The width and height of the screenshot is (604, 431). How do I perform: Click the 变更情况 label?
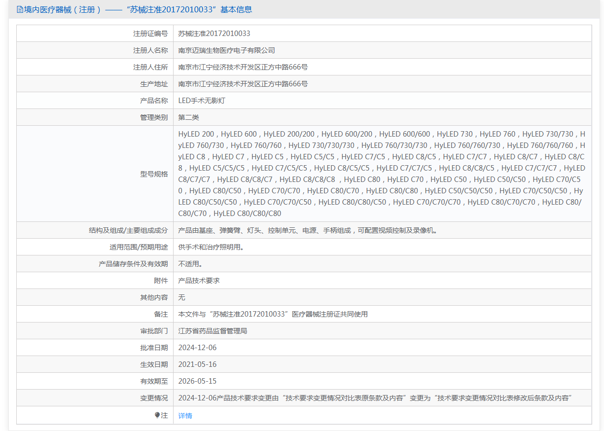pos(154,398)
